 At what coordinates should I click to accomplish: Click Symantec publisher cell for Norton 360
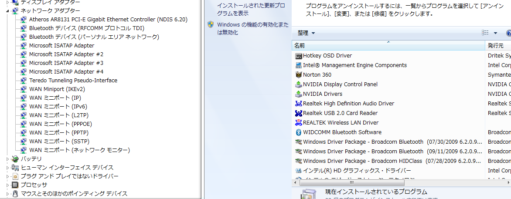pyautogui.click(x=499, y=75)
